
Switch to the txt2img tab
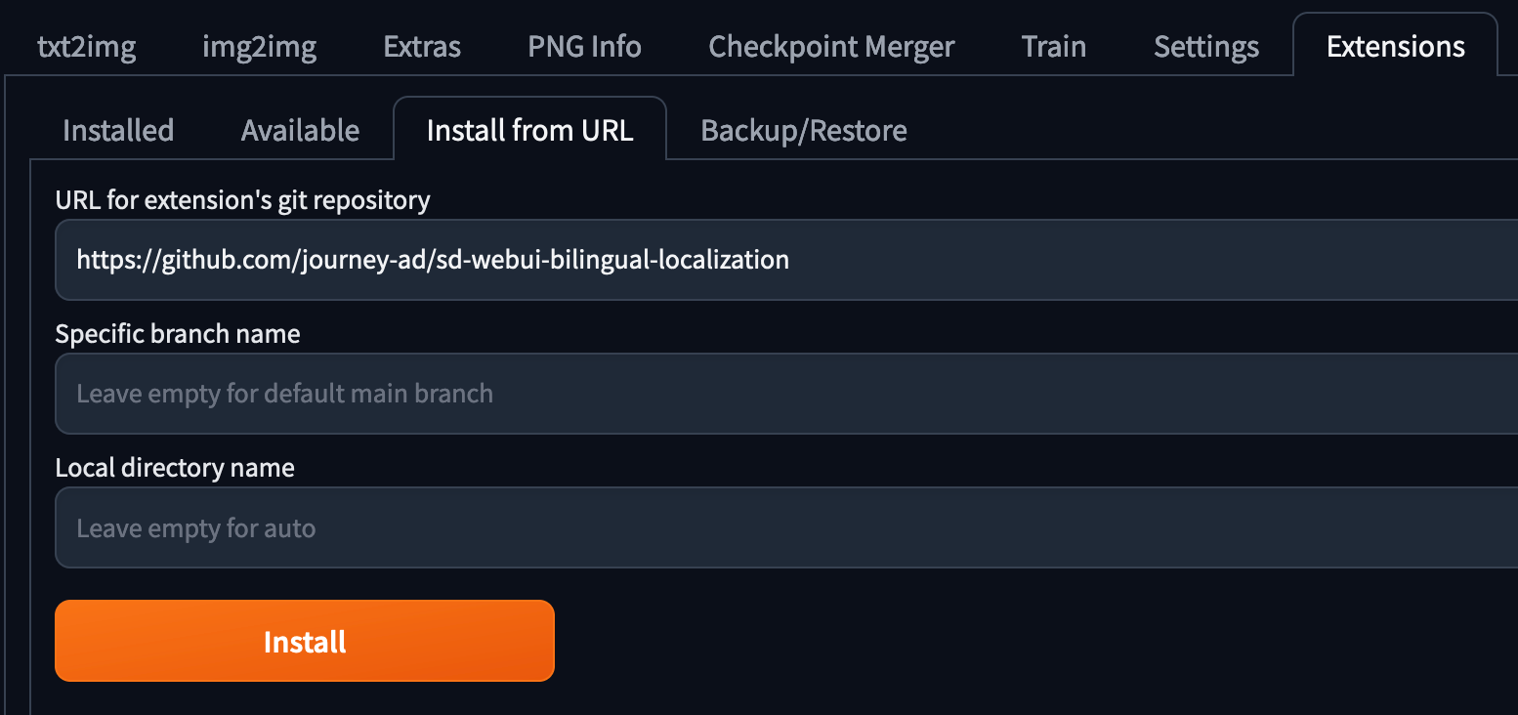pyautogui.click(x=86, y=47)
